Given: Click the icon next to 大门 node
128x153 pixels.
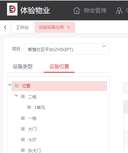Looking at the screenshot, I should pyautogui.click(x=23, y=129).
